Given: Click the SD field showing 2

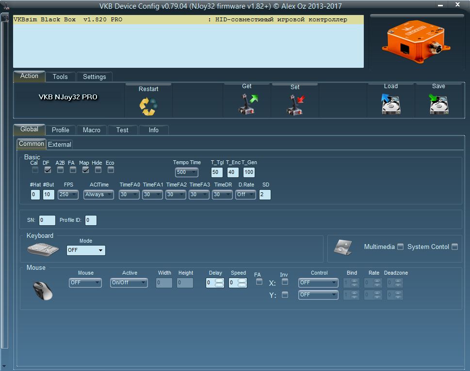Looking at the screenshot, I should tap(265, 195).
